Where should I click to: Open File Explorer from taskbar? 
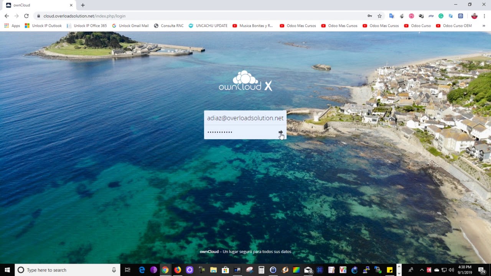coord(214,270)
